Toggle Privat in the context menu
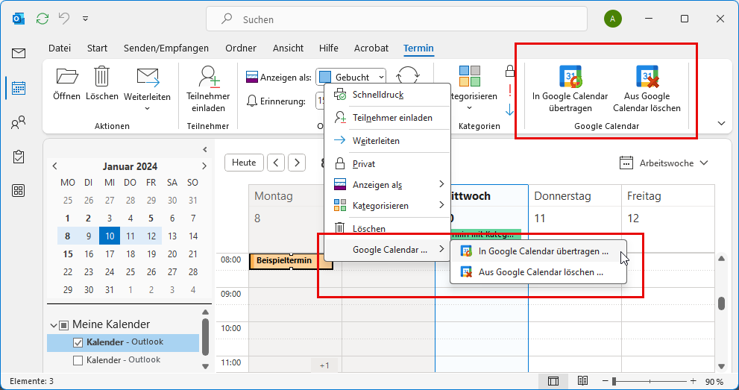The width and height of the screenshot is (739, 390). (x=364, y=164)
